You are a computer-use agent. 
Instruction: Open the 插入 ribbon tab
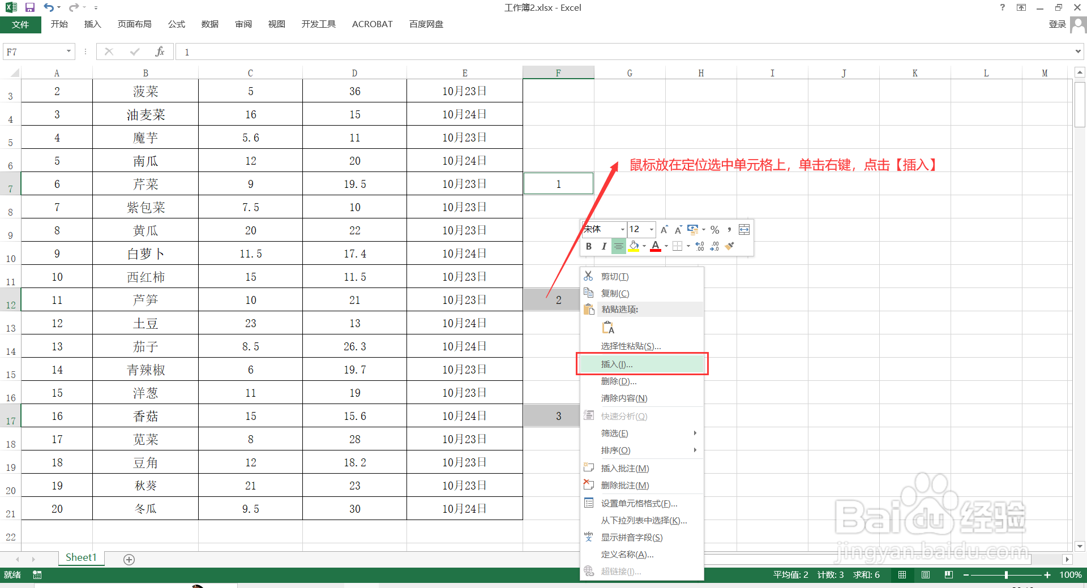pos(92,24)
